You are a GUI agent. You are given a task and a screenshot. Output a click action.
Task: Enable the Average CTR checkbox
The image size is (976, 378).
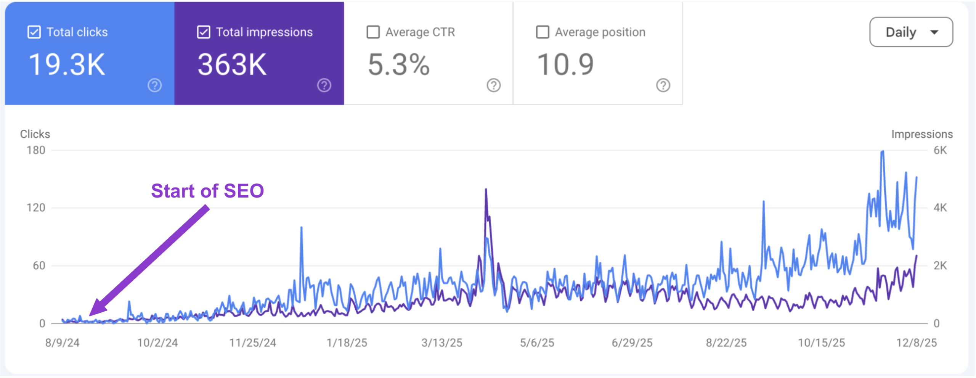point(373,32)
